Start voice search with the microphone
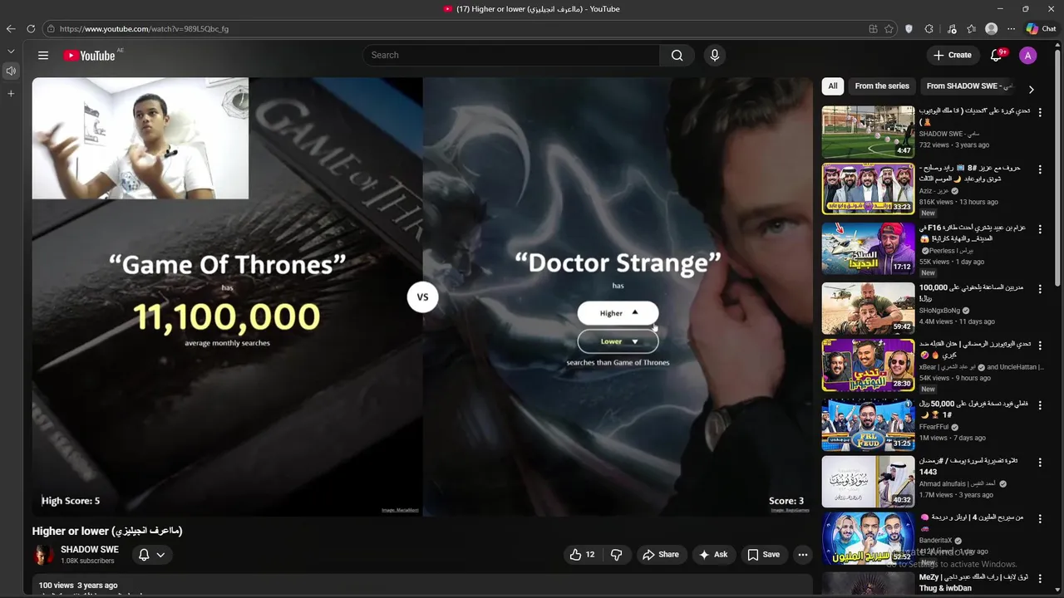 point(714,56)
